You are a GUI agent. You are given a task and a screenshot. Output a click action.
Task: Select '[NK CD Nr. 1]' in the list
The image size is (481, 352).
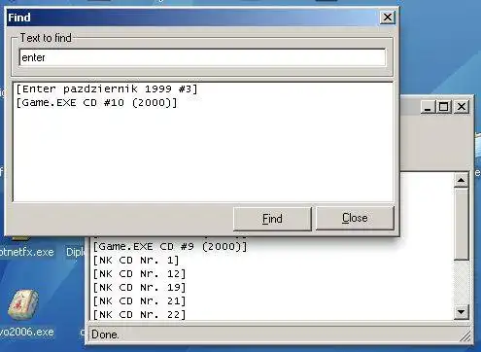click(x=136, y=261)
